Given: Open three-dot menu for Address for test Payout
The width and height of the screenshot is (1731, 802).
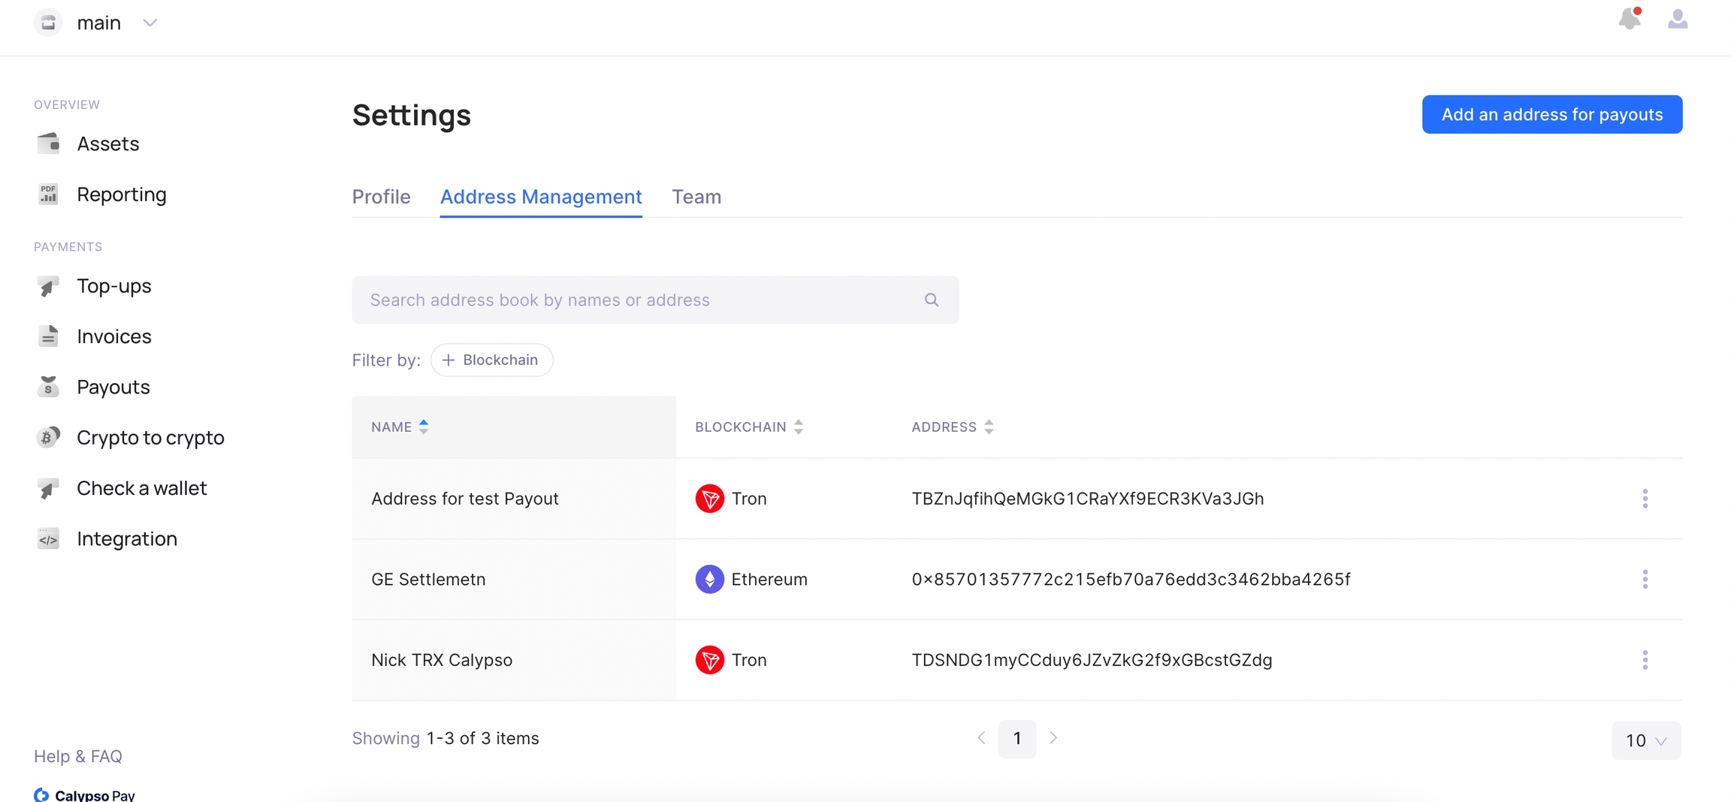Looking at the screenshot, I should click(1645, 499).
